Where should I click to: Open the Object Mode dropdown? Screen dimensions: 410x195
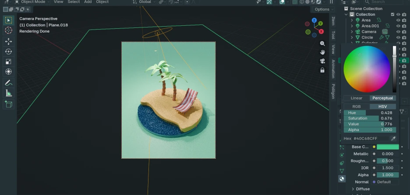pyautogui.click(x=32, y=2)
